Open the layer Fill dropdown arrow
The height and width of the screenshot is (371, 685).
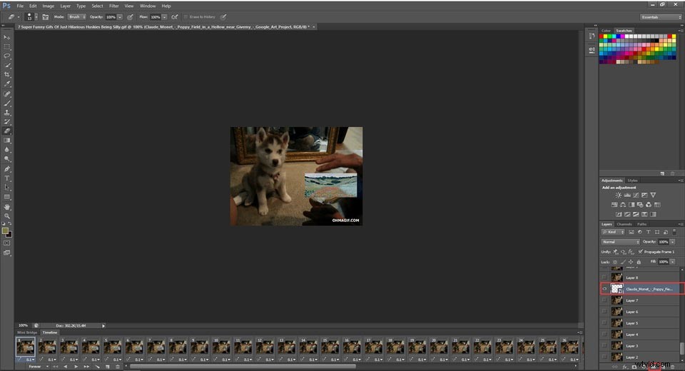(x=673, y=262)
